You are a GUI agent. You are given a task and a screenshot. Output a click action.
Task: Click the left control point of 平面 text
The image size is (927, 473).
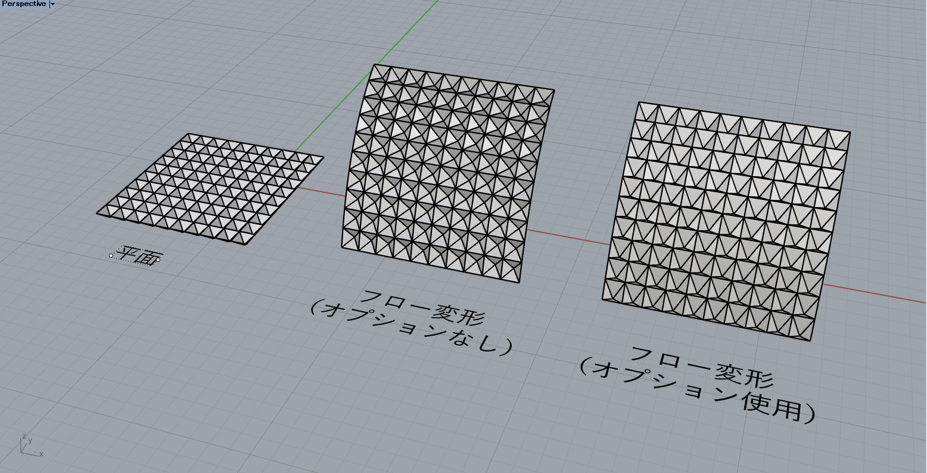(111, 255)
